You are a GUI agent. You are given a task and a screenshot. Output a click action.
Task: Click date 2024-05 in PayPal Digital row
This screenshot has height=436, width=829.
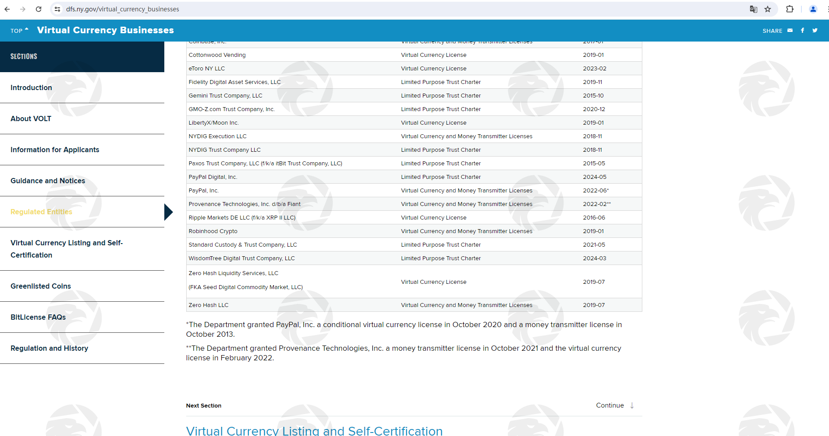(x=595, y=177)
